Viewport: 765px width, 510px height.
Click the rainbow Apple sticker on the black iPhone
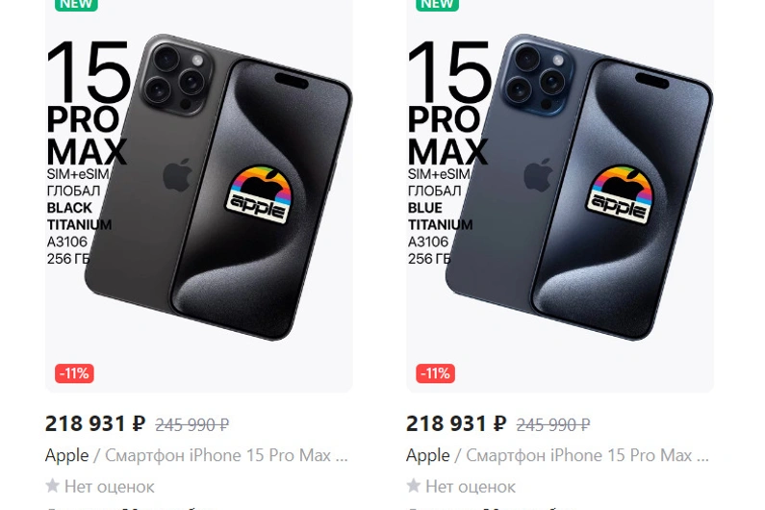pos(261,194)
